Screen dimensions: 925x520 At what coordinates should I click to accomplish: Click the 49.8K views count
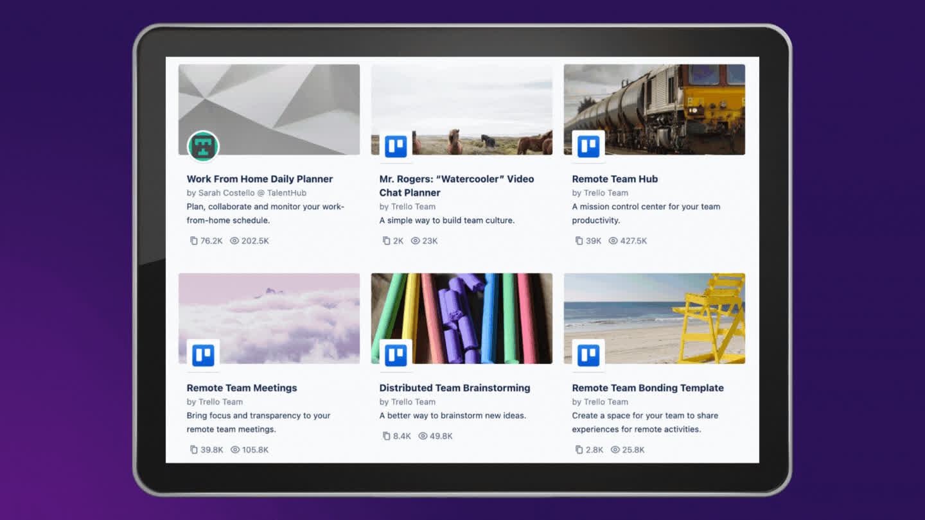[441, 436]
